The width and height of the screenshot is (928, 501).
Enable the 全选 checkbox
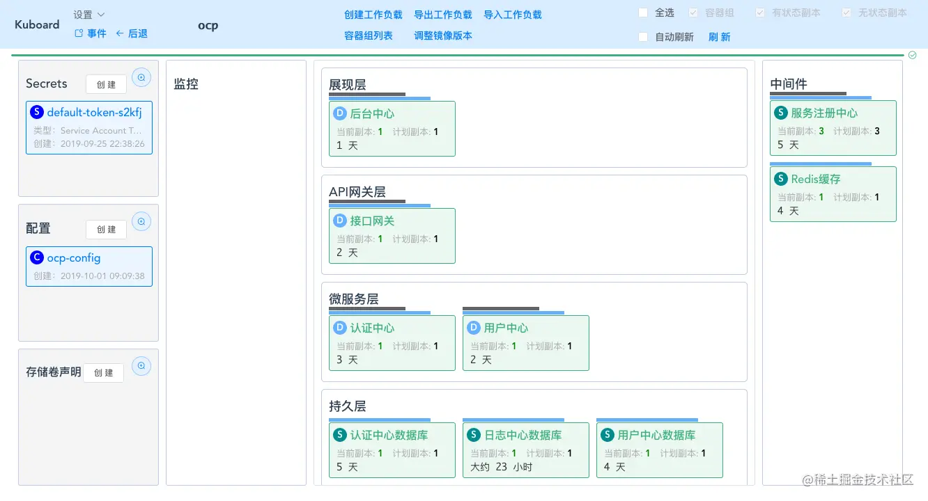point(642,12)
